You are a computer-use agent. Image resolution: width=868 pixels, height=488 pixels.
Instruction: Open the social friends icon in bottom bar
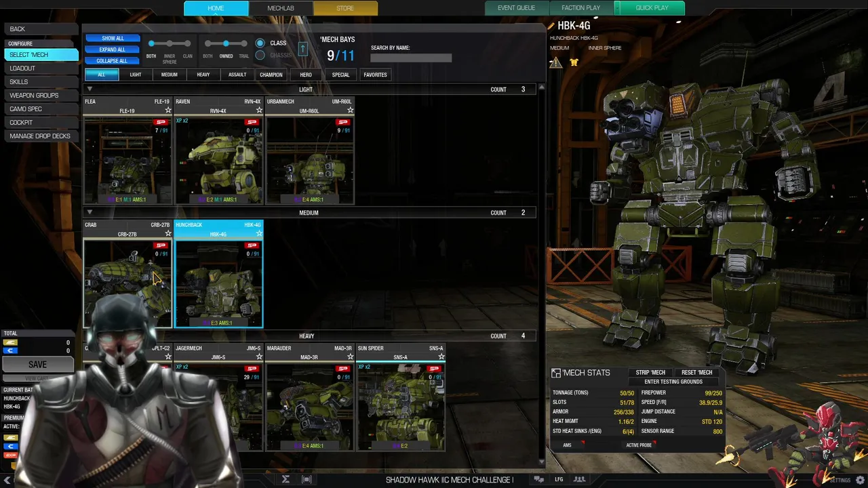click(x=580, y=479)
